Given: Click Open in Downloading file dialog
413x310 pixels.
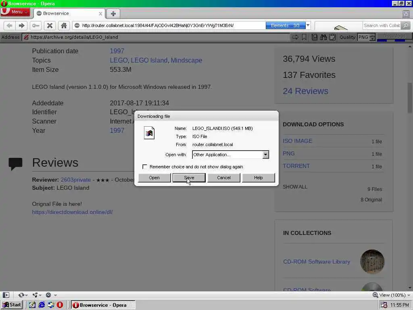Looking at the screenshot, I should tap(154, 178).
